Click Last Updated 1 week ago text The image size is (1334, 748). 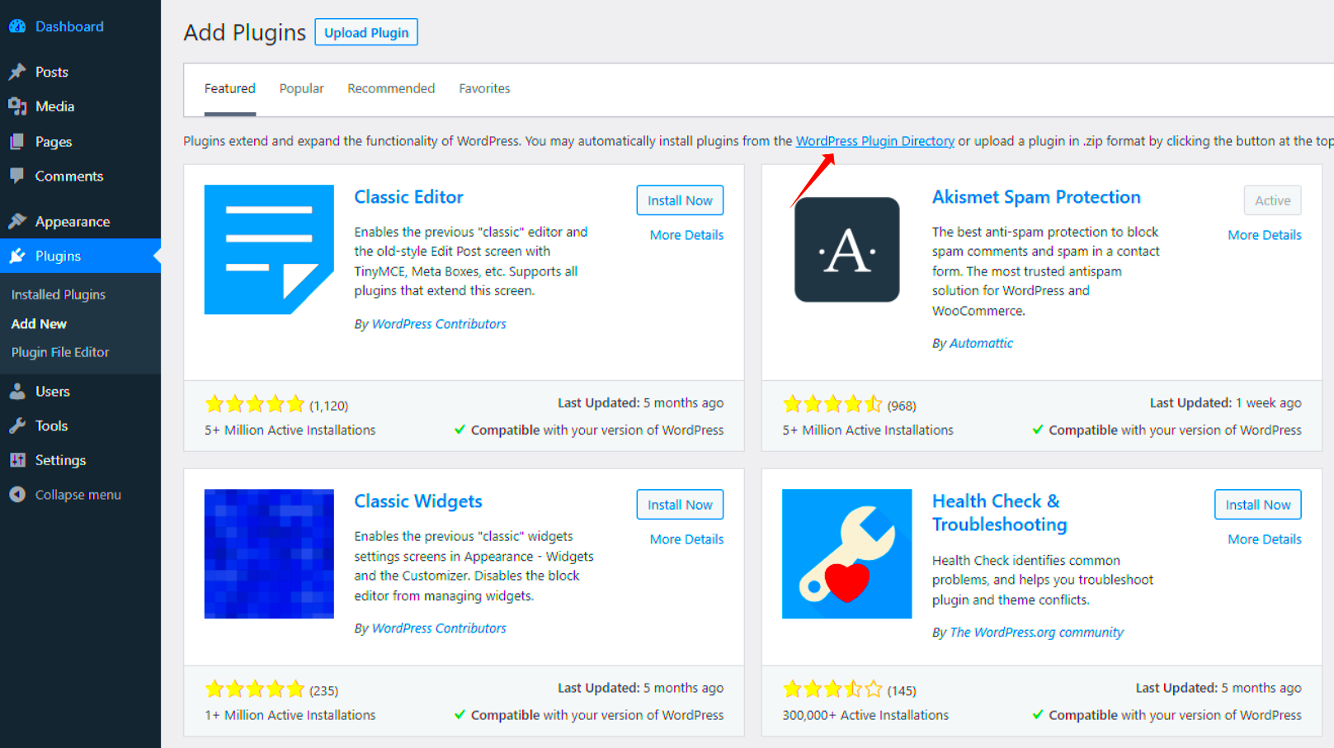[x=1225, y=402]
